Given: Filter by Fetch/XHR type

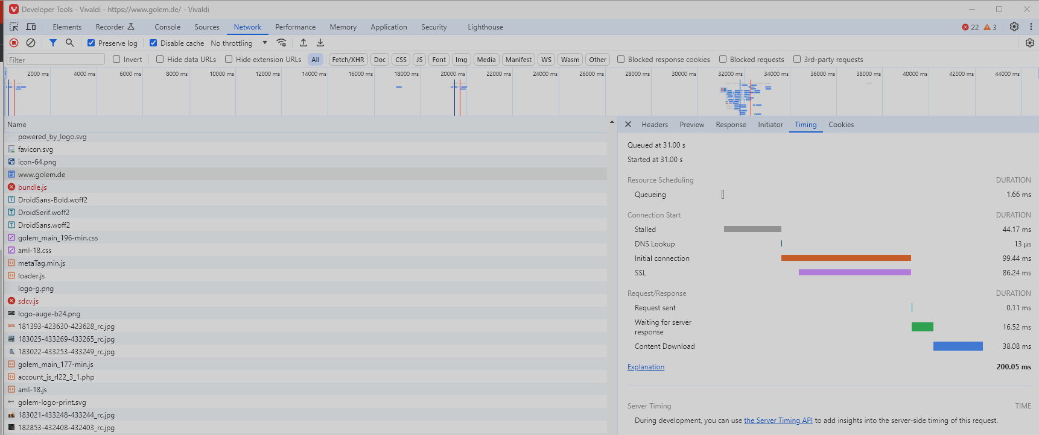Looking at the screenshot, I should [348, 60].
